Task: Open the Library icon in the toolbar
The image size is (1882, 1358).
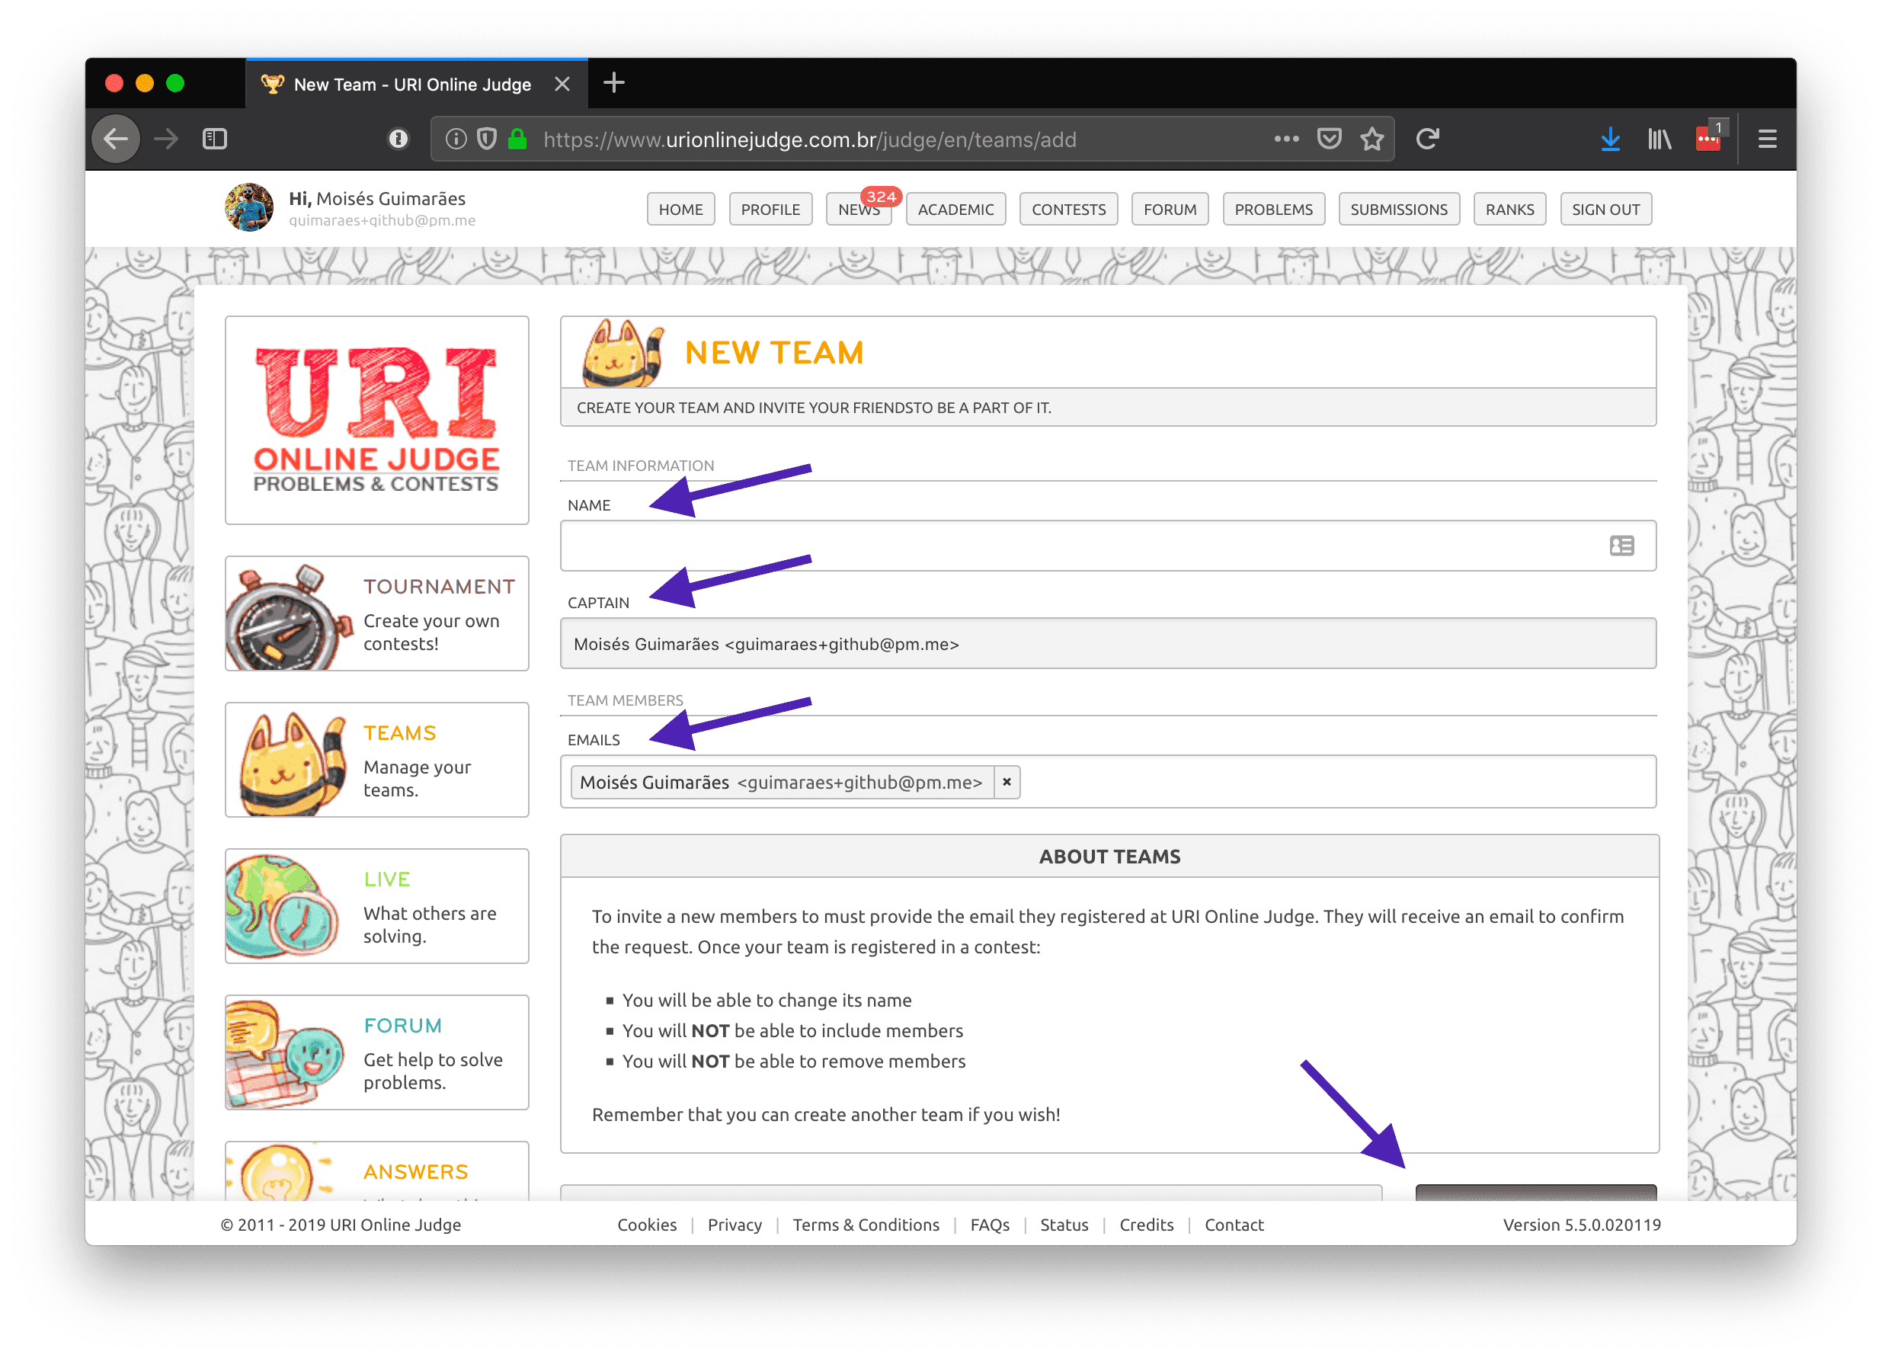Action: [1659, 139]
